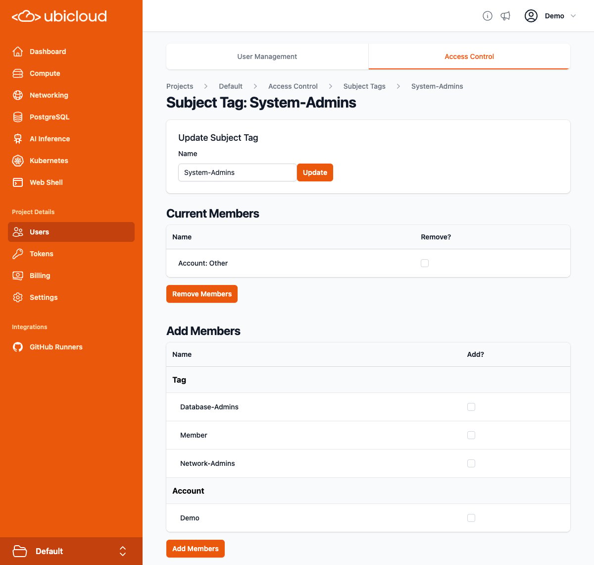
Task: Click the info circle icon in header
Action: [488, 16]
